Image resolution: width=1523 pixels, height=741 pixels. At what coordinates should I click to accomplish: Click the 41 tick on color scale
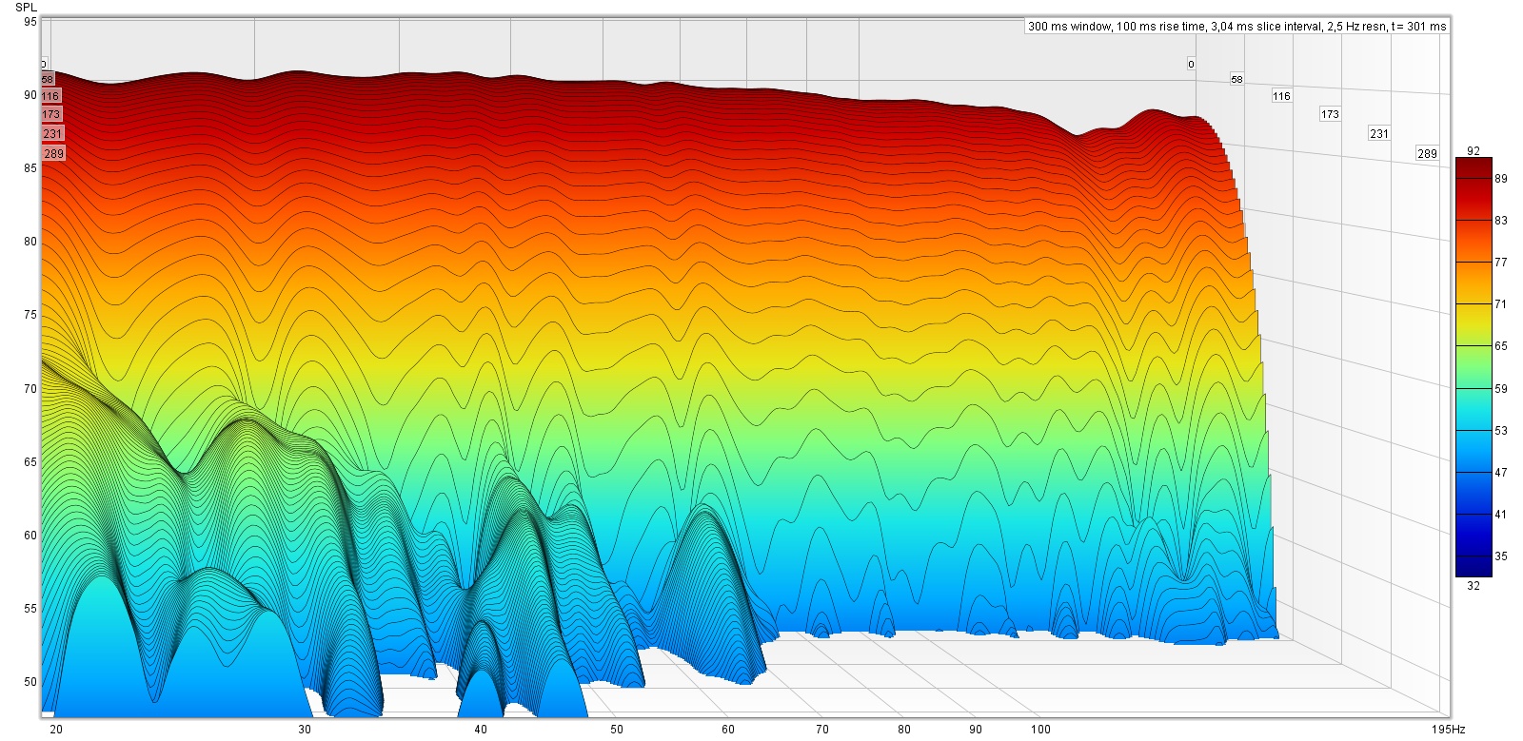click(x=1501, y=515)
